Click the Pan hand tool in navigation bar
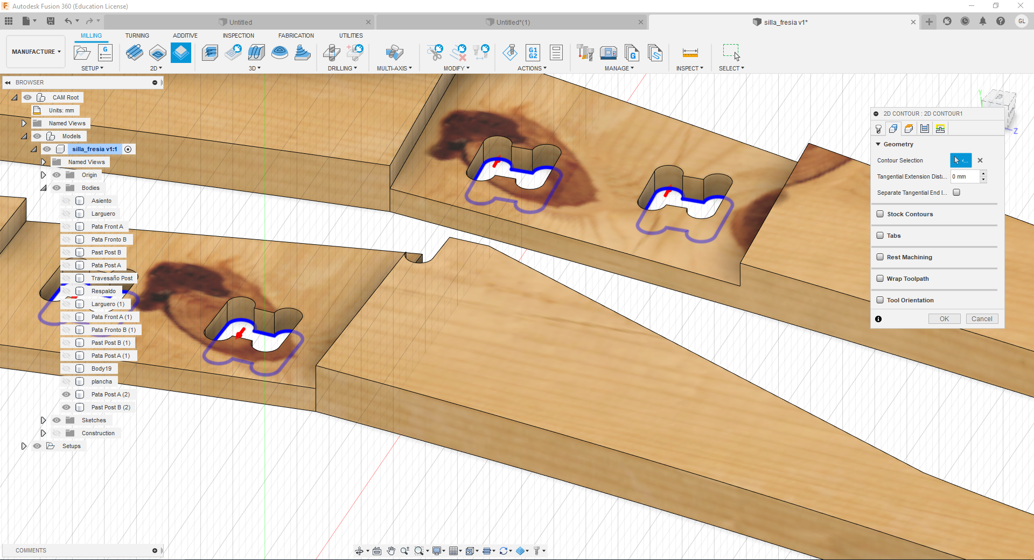The image size is (1034, 560). coord(391,551)
